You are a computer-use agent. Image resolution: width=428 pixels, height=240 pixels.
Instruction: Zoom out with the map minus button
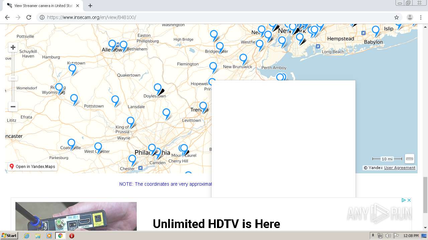[13, 107]
